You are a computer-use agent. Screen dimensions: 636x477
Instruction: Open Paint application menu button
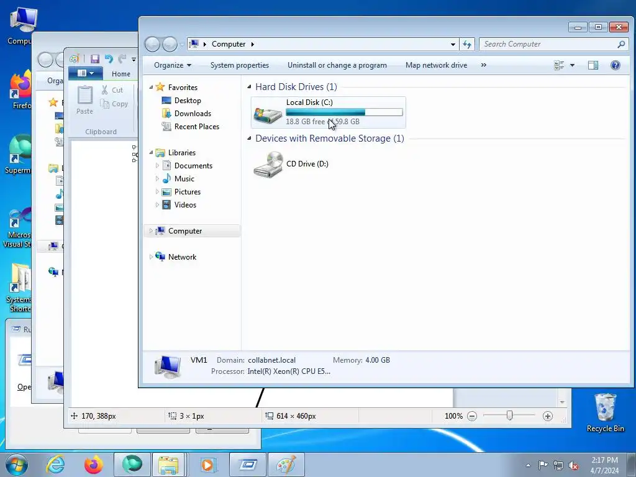pos(85,73)
